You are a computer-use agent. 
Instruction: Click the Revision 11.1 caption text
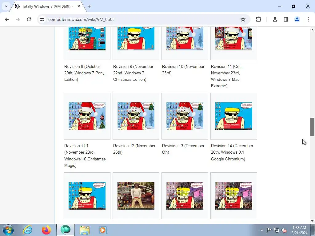coord(85,155)
